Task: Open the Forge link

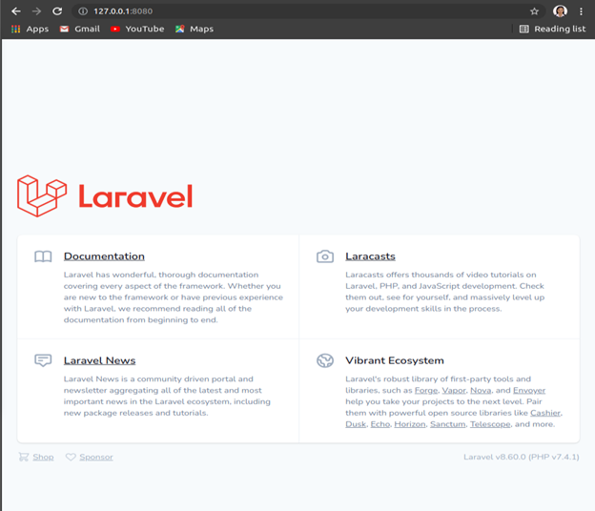Action: pos(426,390)
